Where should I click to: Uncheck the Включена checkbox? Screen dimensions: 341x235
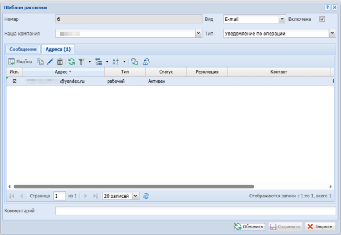click(x=322, y=19)
